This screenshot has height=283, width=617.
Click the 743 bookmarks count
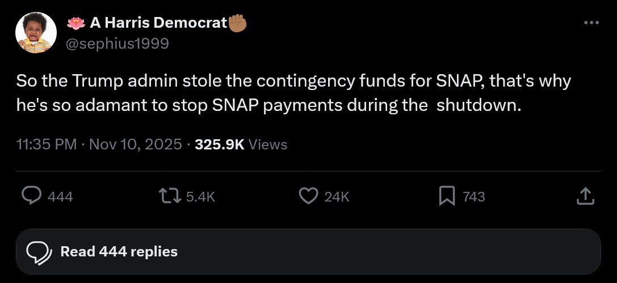point(474,196)
